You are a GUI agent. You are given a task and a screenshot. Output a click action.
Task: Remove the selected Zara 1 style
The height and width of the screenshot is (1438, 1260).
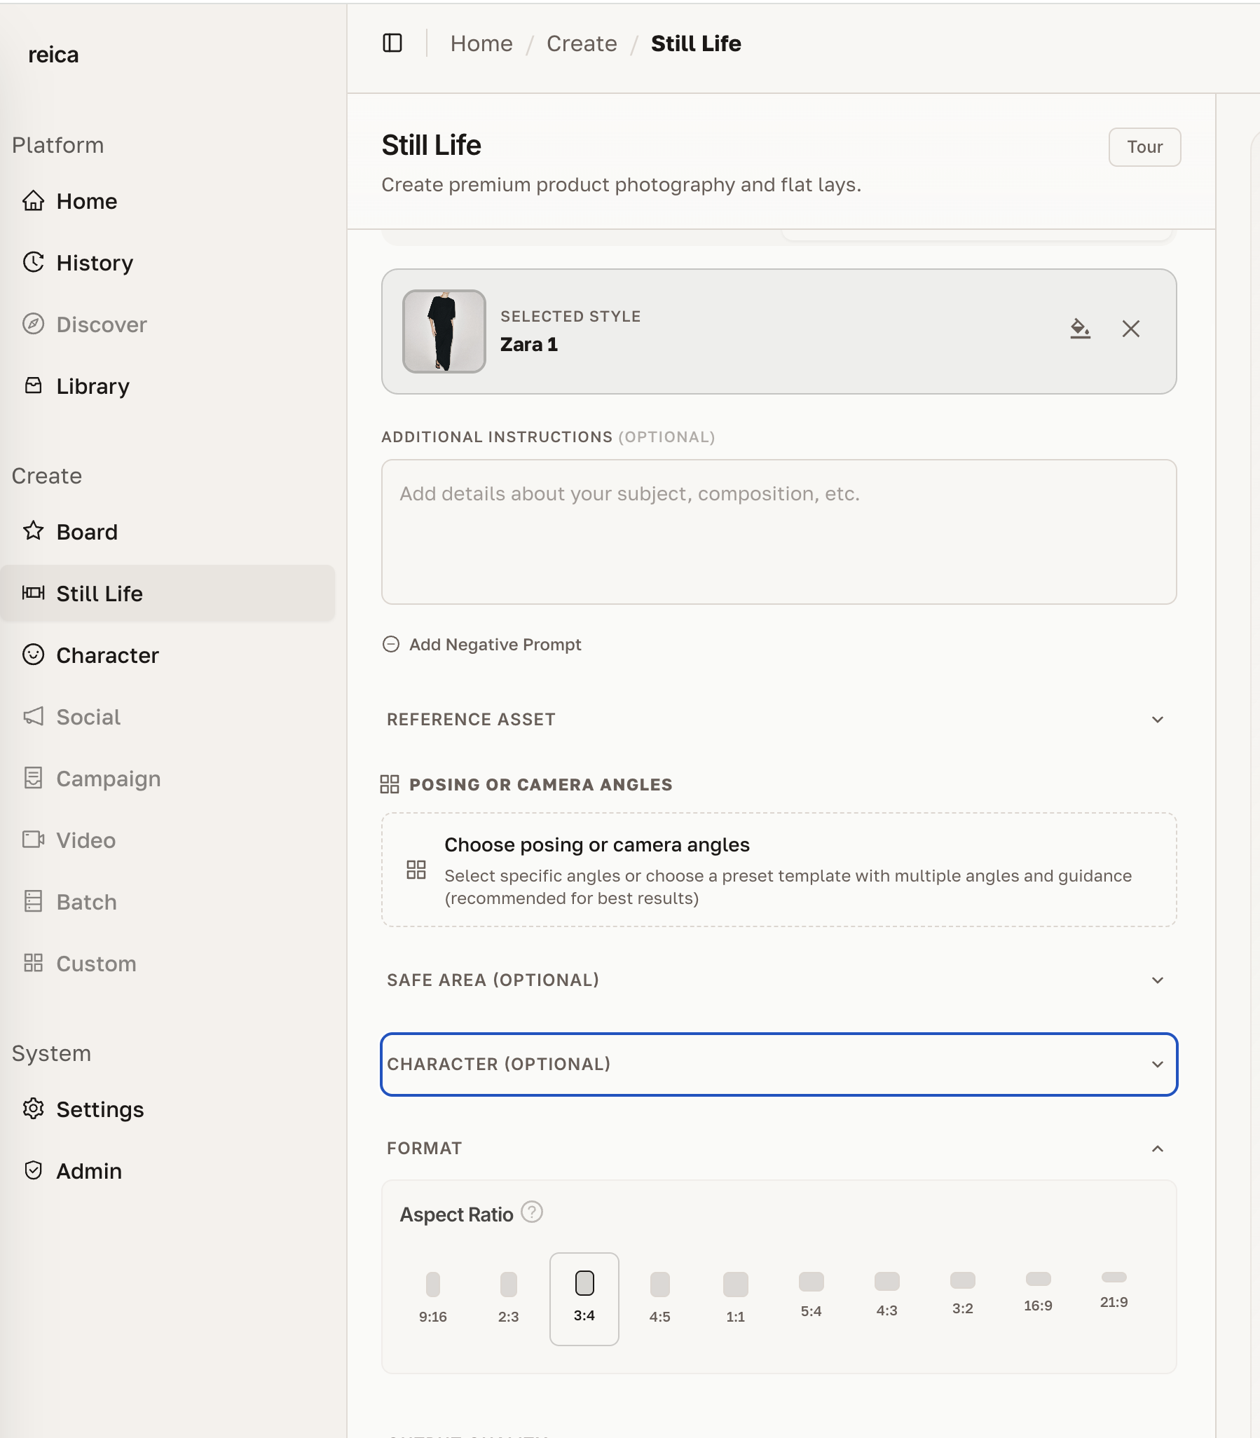click(x=1130, y=329)
